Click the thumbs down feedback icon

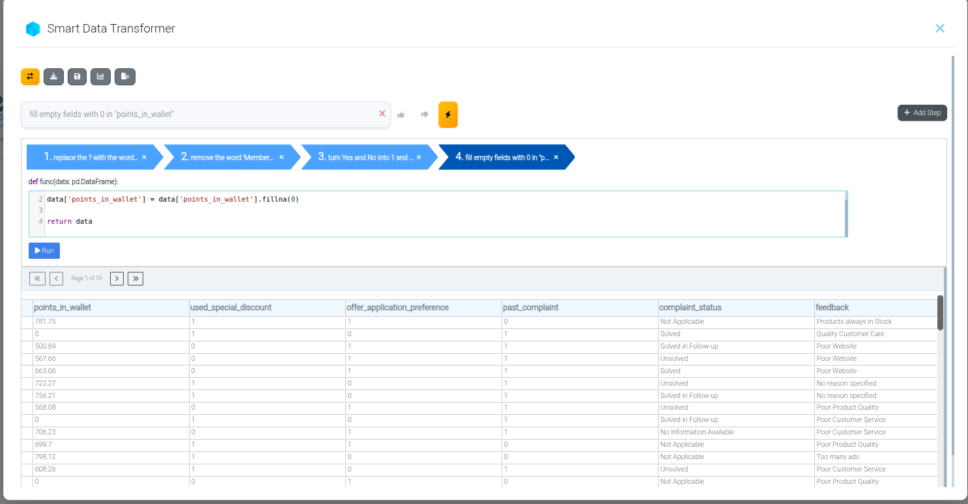click(x=425, y=114)
